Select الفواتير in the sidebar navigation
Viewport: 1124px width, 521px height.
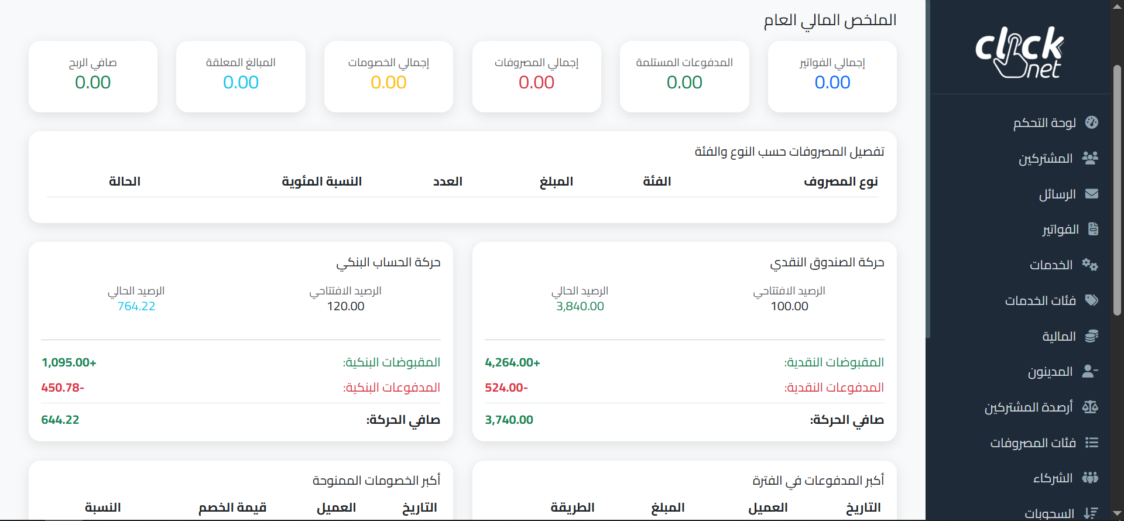click(x=1060, y=229)
